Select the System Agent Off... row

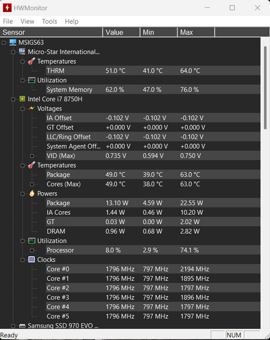[153, 146]
